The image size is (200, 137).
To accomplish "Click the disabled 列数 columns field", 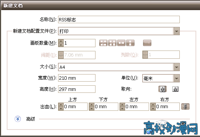I will tap(161, 55).
